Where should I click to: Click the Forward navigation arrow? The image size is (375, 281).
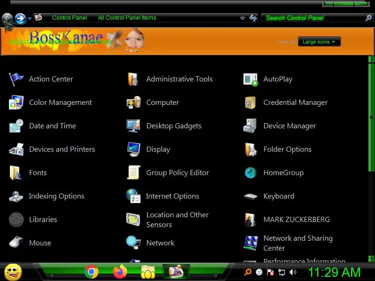[21, 19]
